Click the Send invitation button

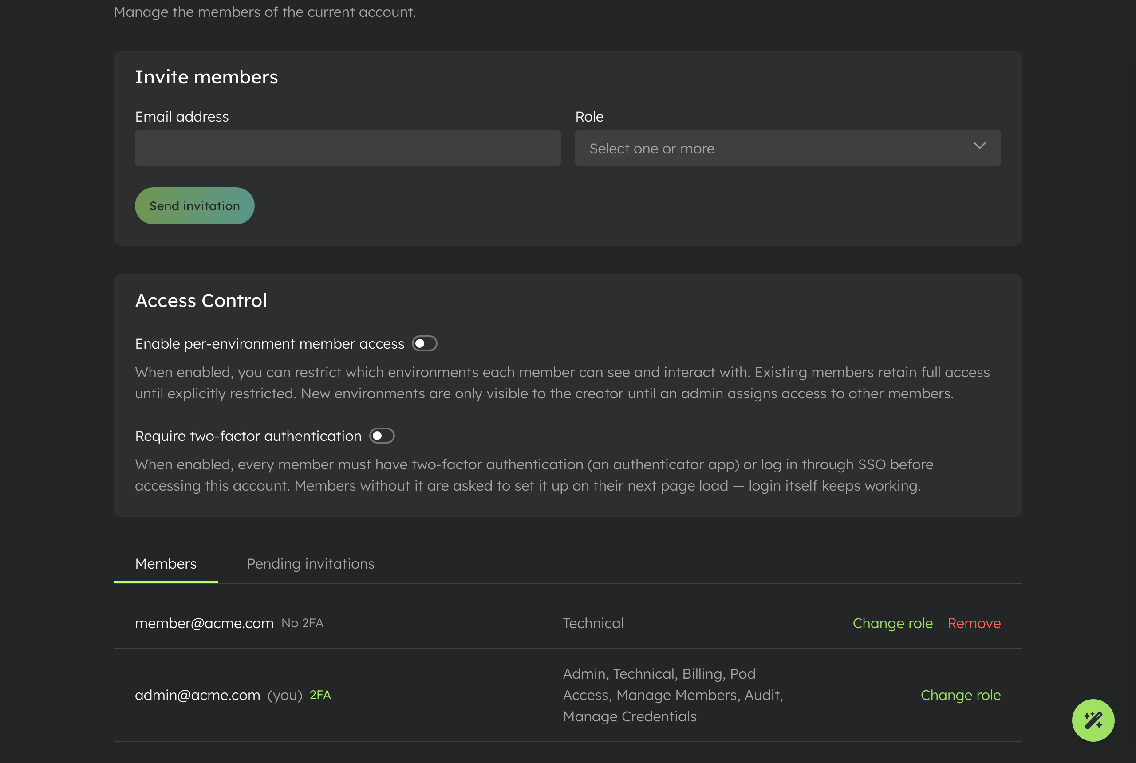coord(195,206)
